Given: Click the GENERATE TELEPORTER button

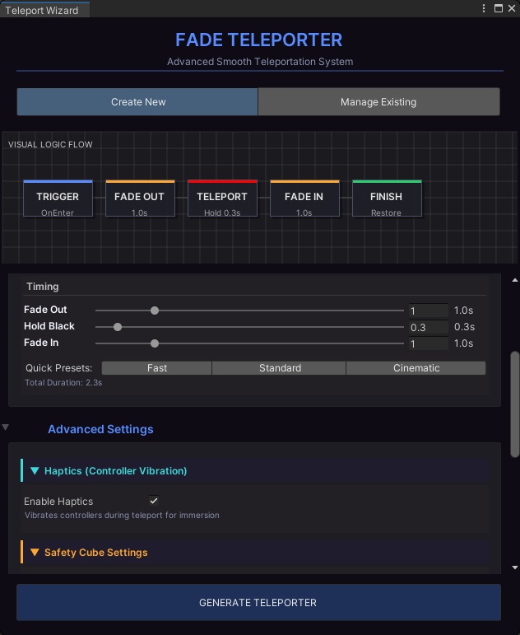Looking at the screenshot, I should pyautogui.click(x=258, y=602).
